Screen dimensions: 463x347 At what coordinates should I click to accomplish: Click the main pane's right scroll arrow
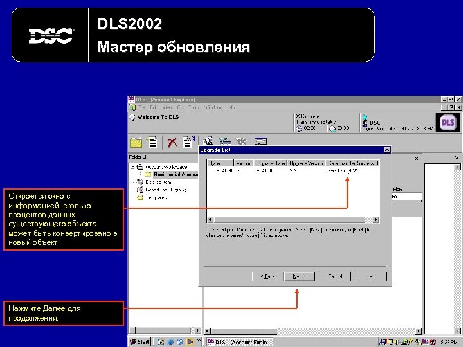click(x=419, y=331)
